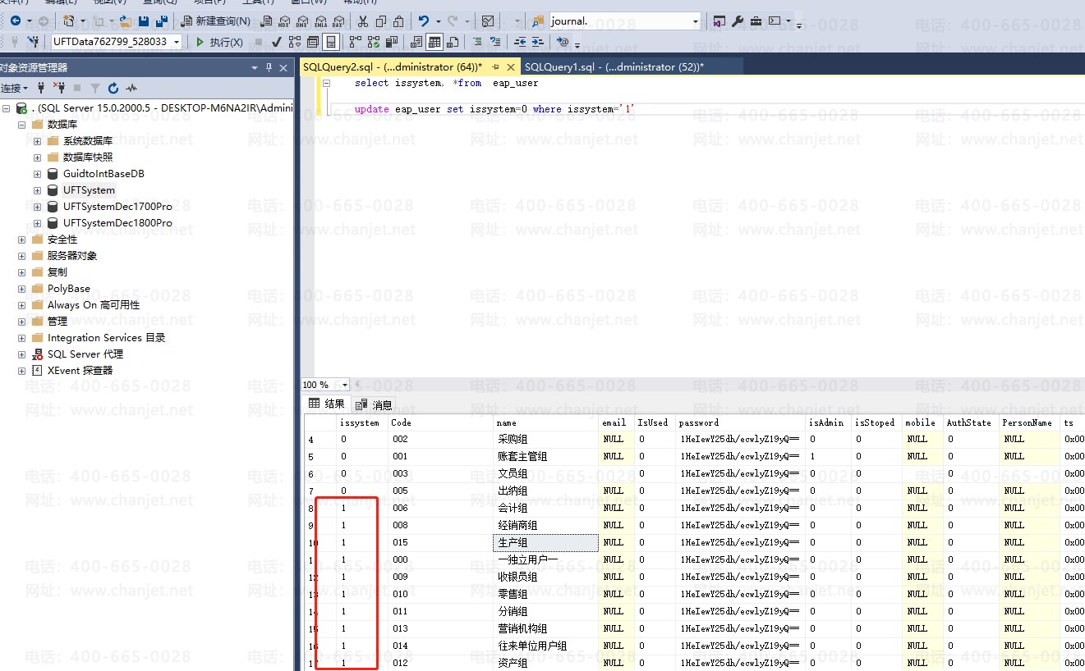This screenshot has width=1085, height=671.
Task: Click the Parse query checkmark icon
Action: coord(276,42)
